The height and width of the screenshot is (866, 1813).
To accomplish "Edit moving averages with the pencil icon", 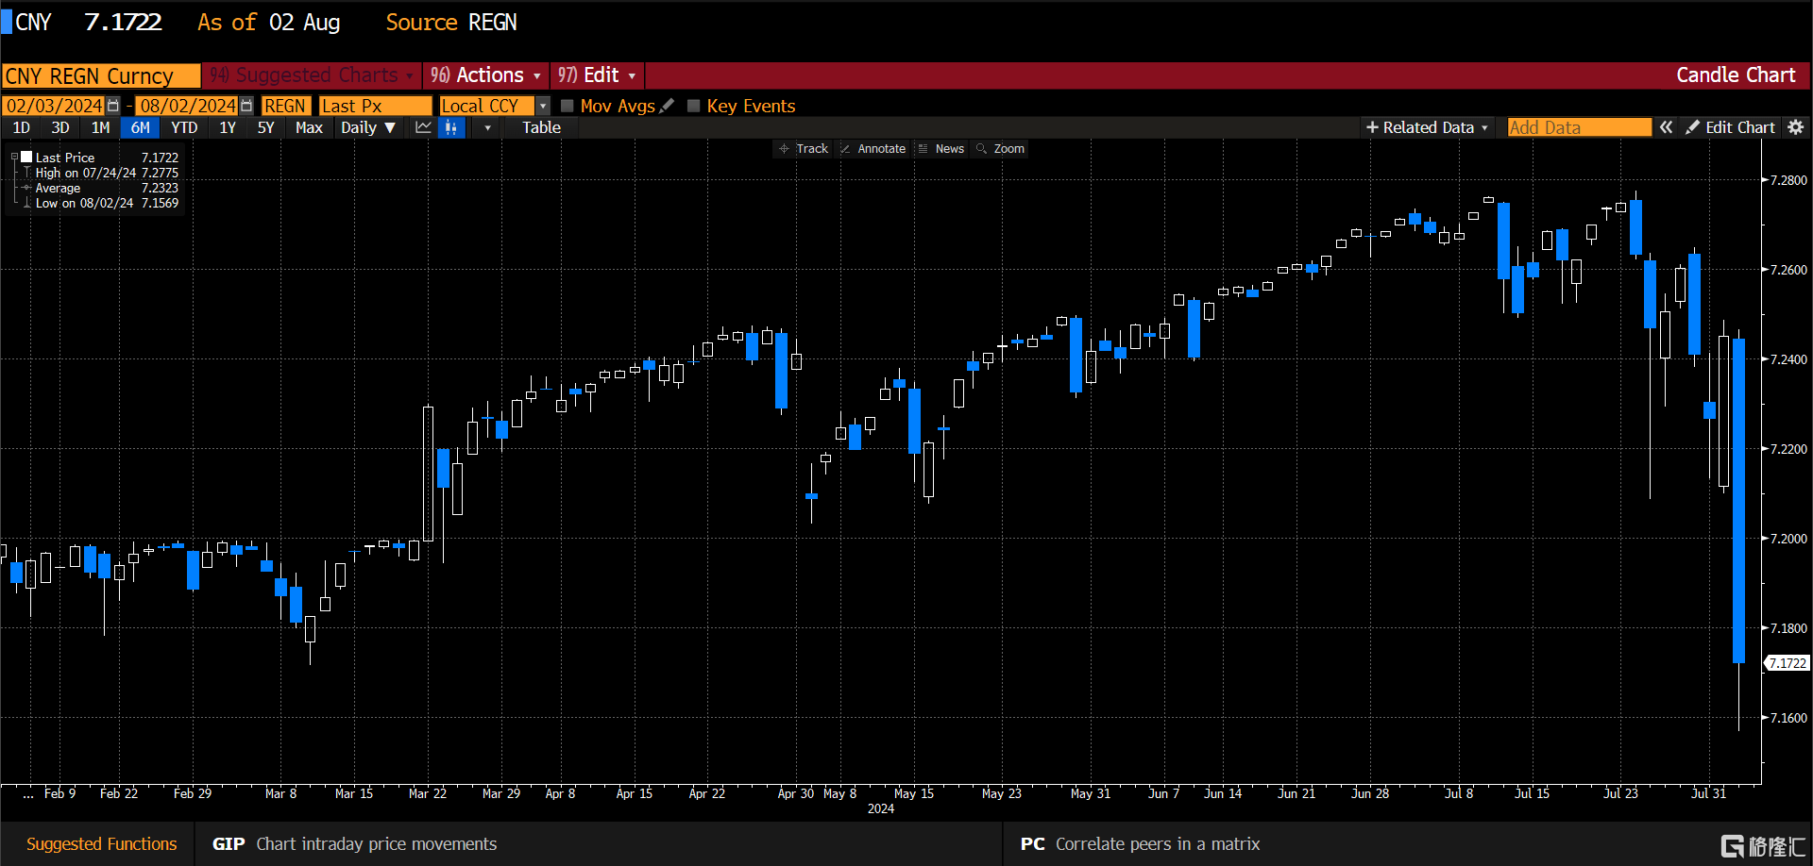I will [668, 106].
